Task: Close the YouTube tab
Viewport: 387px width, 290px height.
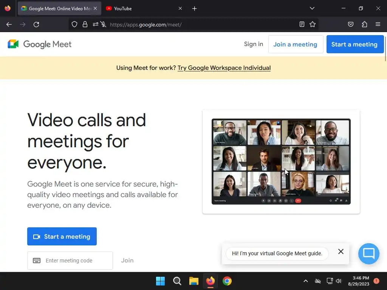Action: tap(180, 8)
